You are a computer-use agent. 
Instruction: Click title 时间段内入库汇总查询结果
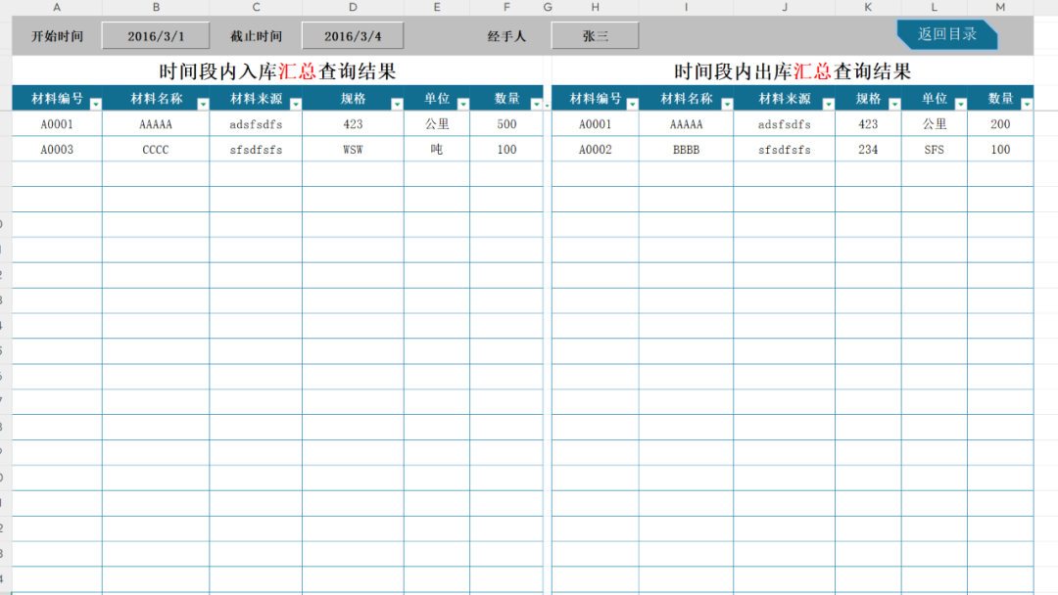pyautogui.click(x=277, y=70)
